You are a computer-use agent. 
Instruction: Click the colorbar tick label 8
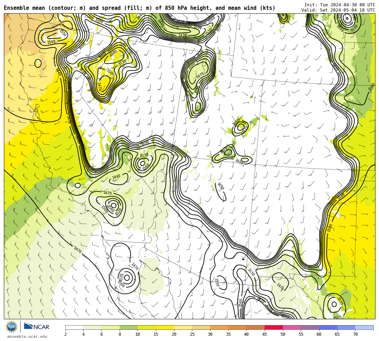pos(120,334)
